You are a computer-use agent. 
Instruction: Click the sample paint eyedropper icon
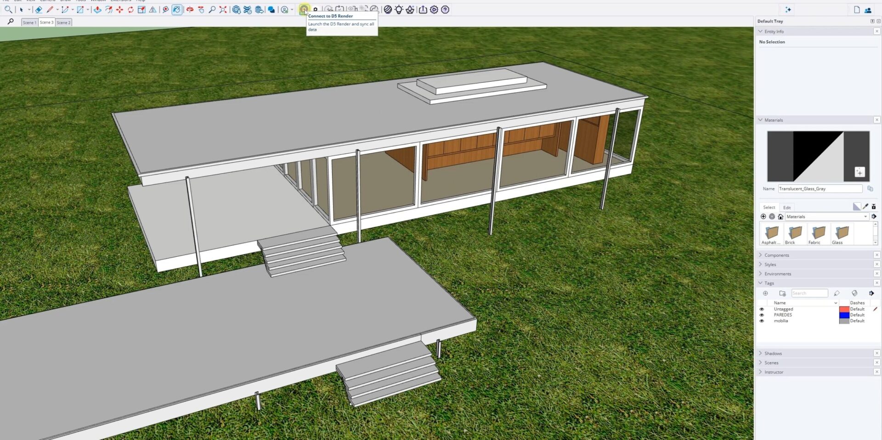click(865, 207)
